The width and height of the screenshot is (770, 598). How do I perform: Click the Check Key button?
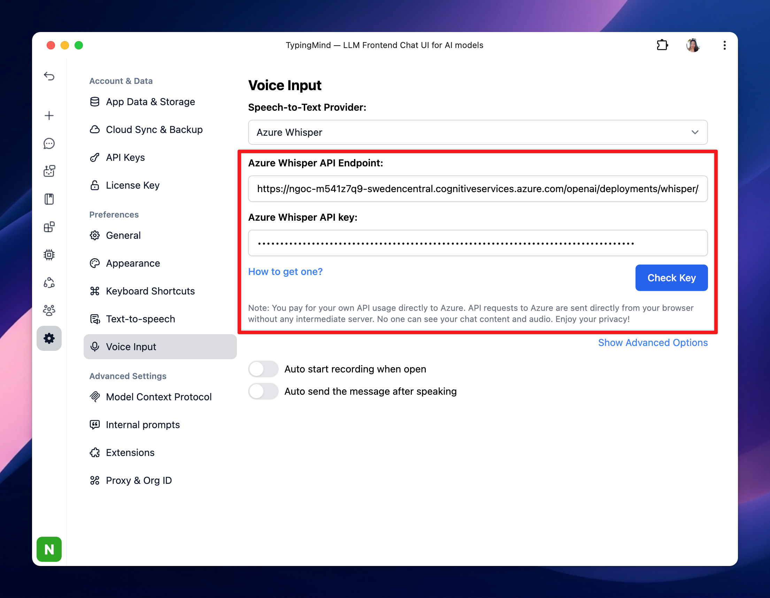(x=671, y=278)
